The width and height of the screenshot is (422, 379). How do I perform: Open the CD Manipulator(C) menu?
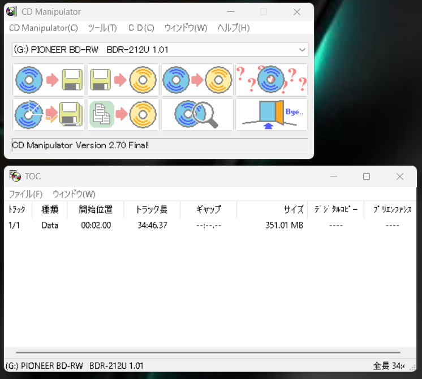click(44, 28)
